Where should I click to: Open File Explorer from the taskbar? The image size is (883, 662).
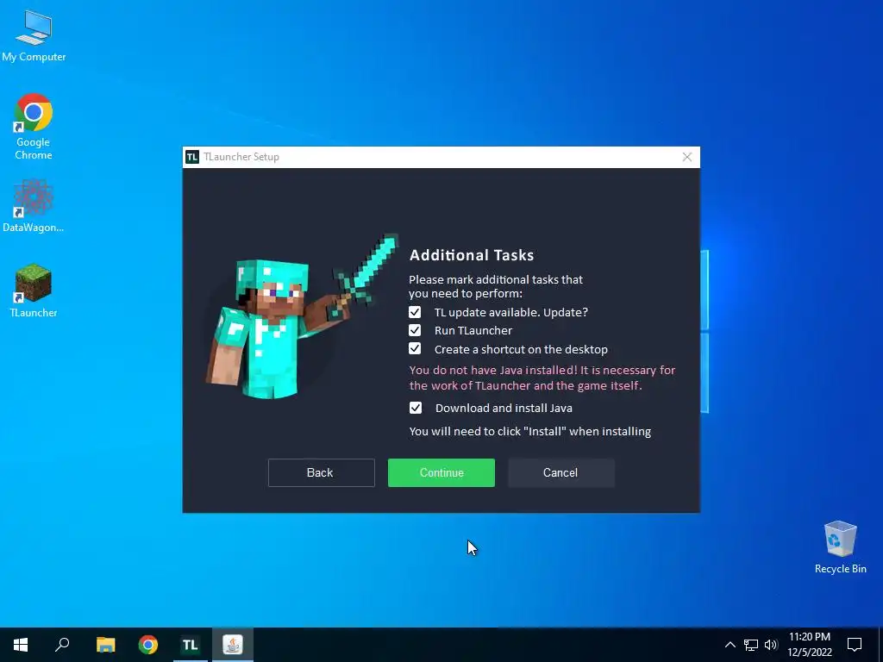(106, 645)
